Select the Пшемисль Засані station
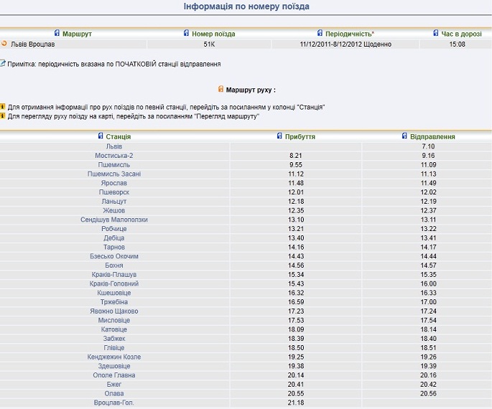This screenshot has width=492, height=409. click(114, 174)
